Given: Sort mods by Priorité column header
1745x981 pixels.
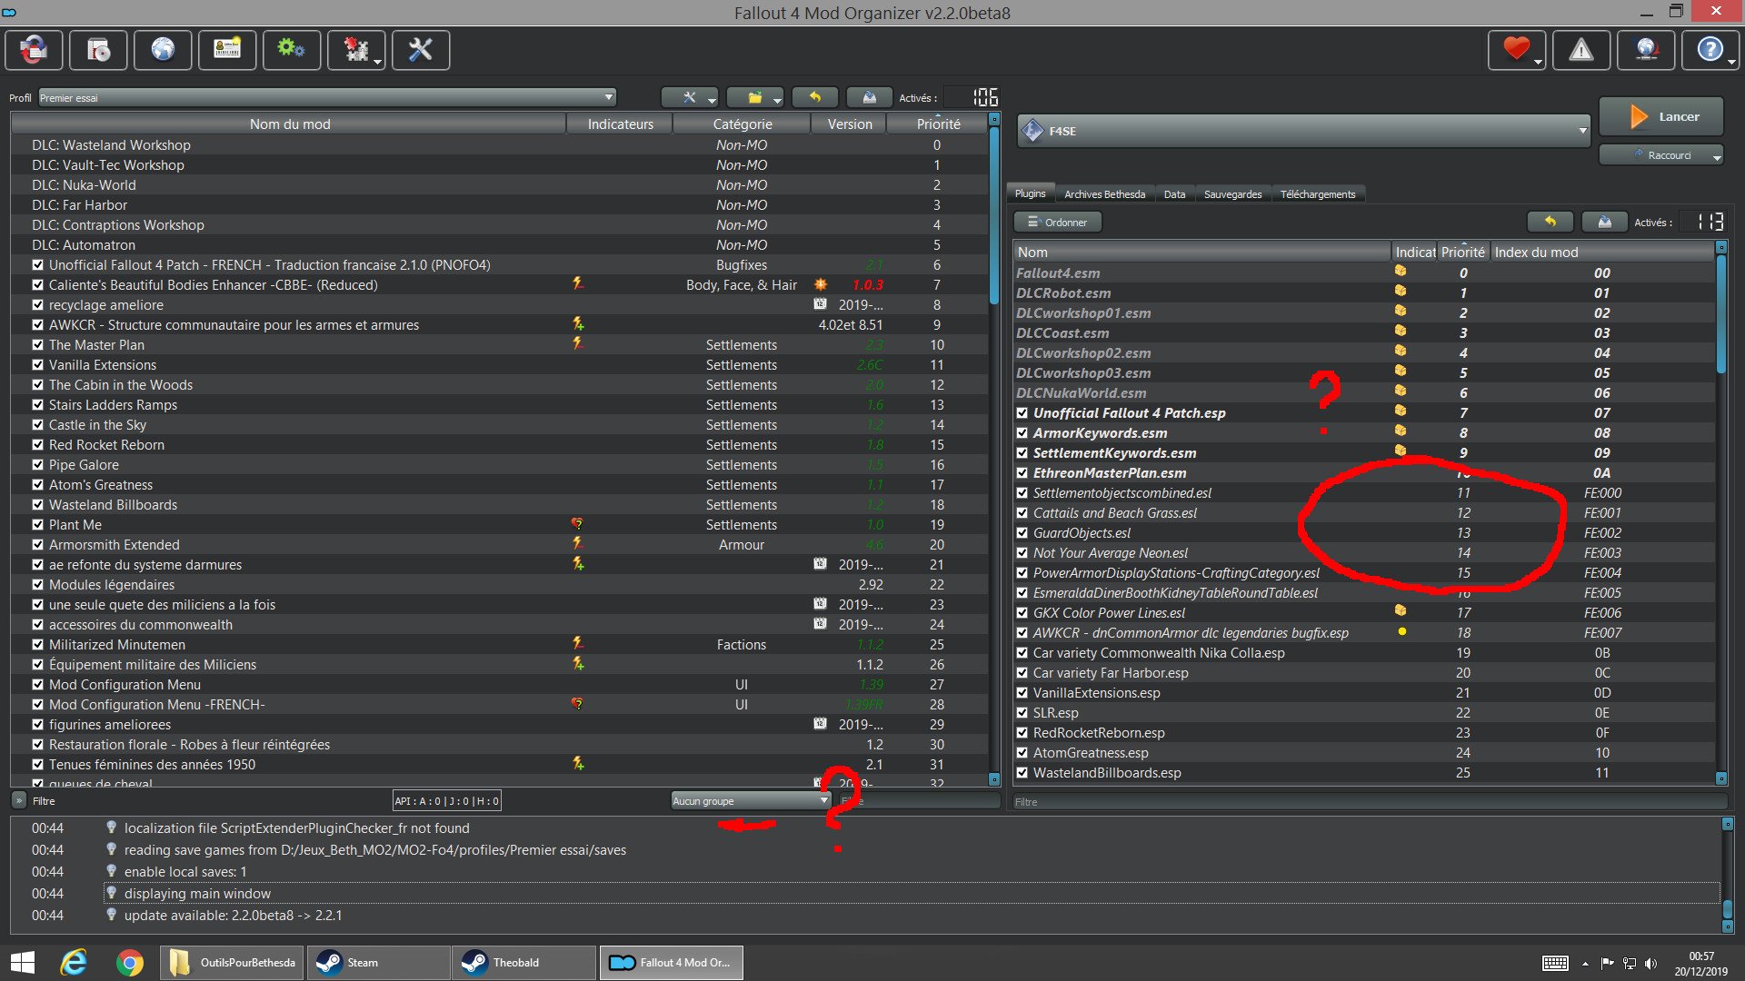Looking at the screenshot, I should [x=938, y=124].
